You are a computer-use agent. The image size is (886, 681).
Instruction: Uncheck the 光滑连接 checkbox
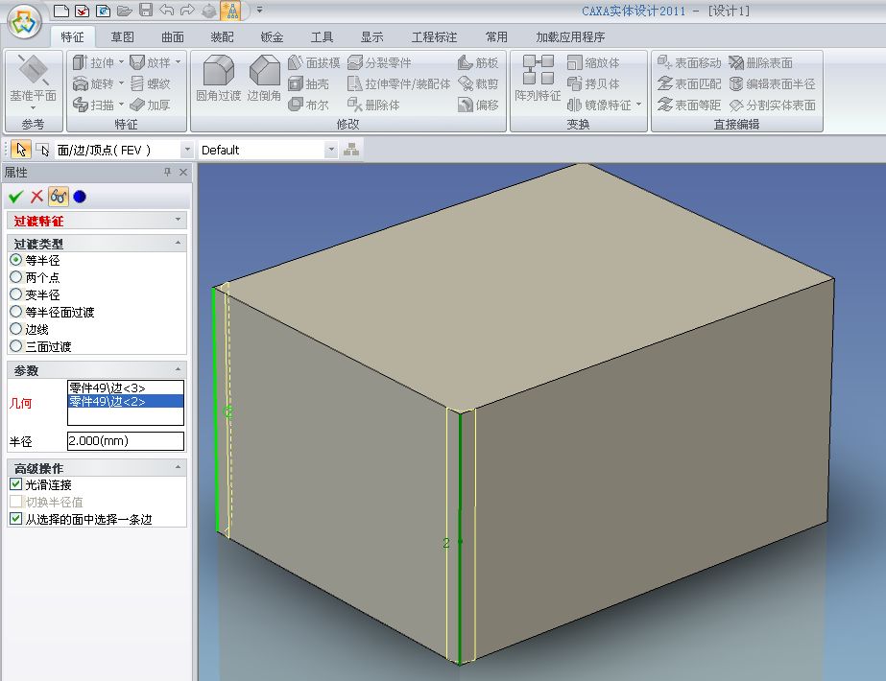15,484
